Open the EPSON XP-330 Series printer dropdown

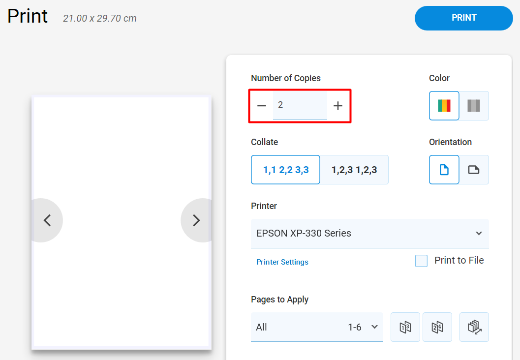click(370, 234)
